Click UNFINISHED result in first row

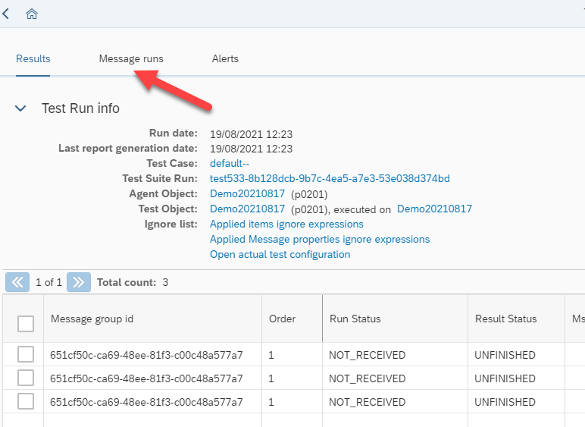pyautogui.click(x=505, y=355)
